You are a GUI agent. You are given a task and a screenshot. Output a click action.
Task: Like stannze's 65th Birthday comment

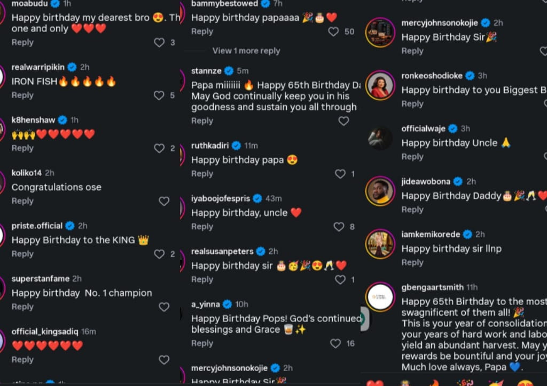point(343,121)
